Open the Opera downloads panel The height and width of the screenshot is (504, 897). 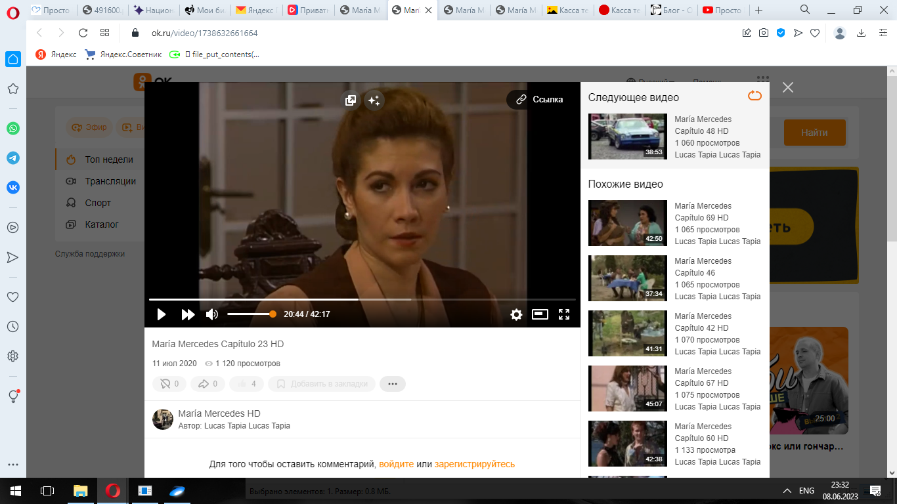point(862,33)
